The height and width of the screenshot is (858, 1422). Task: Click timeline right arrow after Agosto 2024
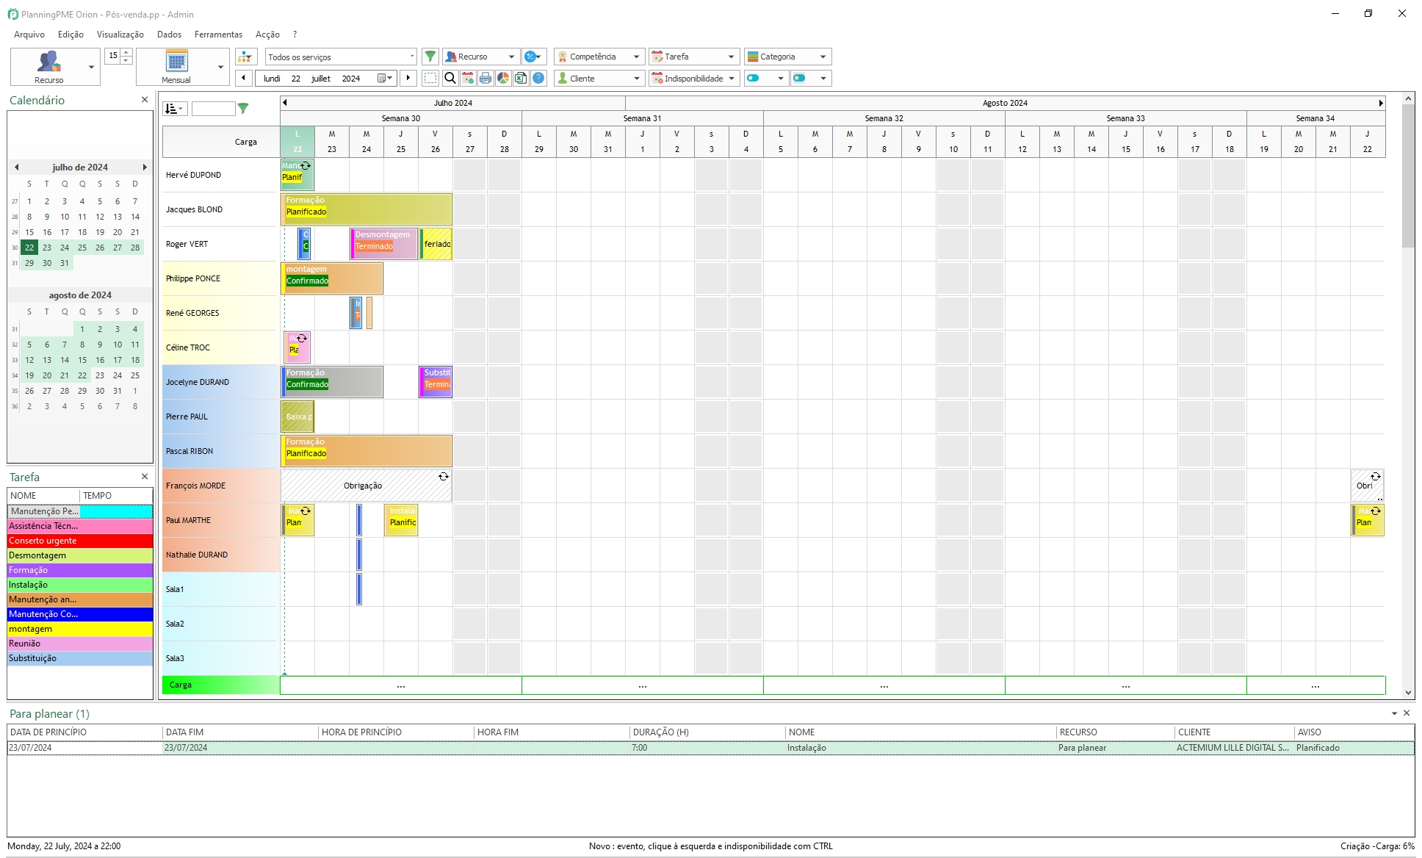(1381, 103)
